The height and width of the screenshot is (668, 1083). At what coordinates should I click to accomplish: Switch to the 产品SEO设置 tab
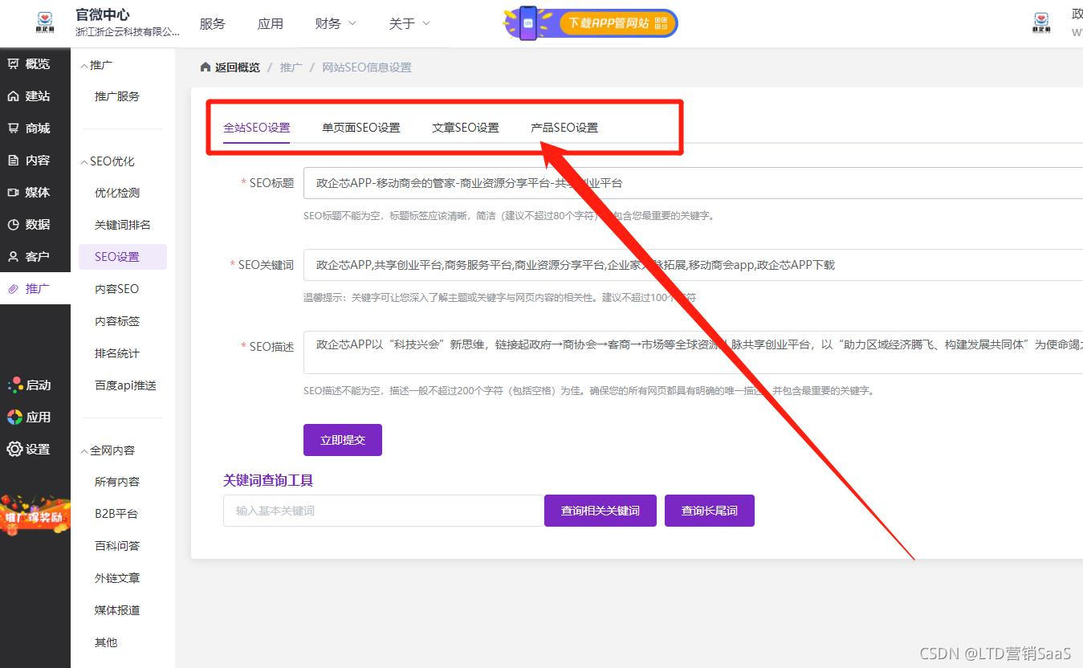pyautogui.click(x=564, y=127)
